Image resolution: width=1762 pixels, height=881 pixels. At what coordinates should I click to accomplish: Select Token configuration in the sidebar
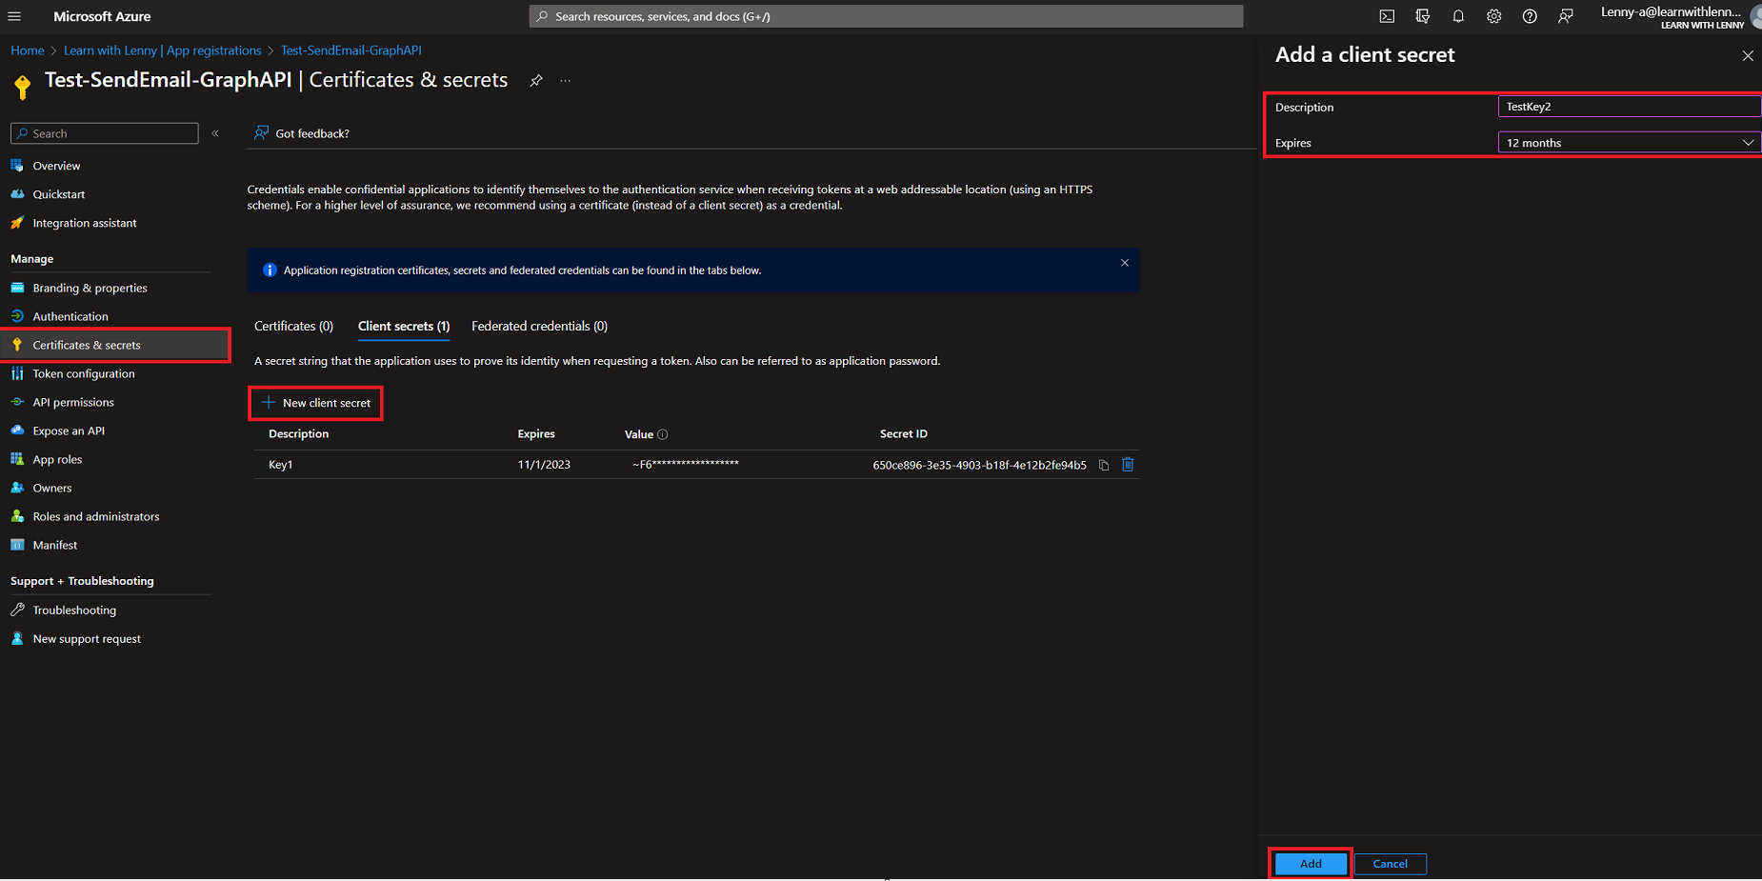click(84, 373)
